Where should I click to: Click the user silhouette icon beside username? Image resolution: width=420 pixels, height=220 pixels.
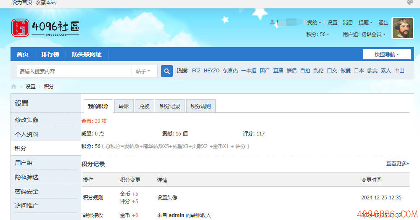[272, 22]
